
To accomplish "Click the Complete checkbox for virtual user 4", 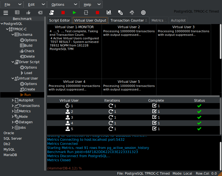I will pos(154,123).
